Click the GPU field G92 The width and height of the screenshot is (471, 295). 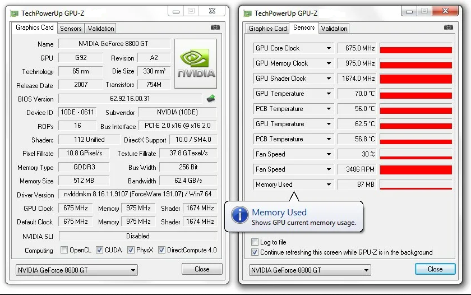pyautogui.click(x=81, y=58)
